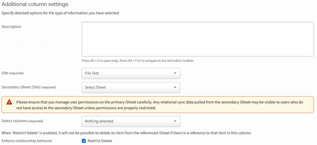
Task: Click the Site (required) label
Action: point(13,73)
